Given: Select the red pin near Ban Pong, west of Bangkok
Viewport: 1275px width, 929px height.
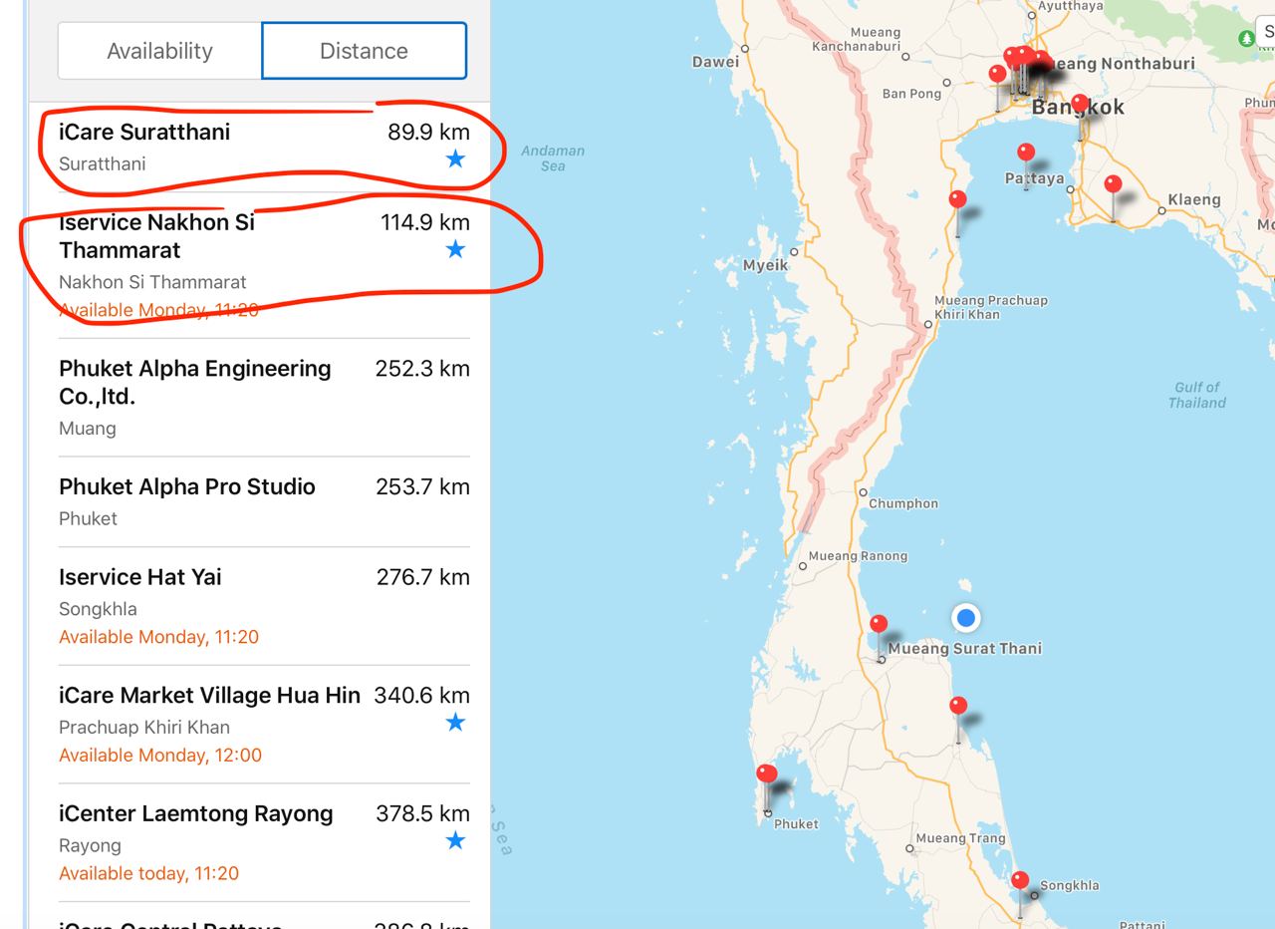Looking at the screenshot, I should (x=998, y=75).
